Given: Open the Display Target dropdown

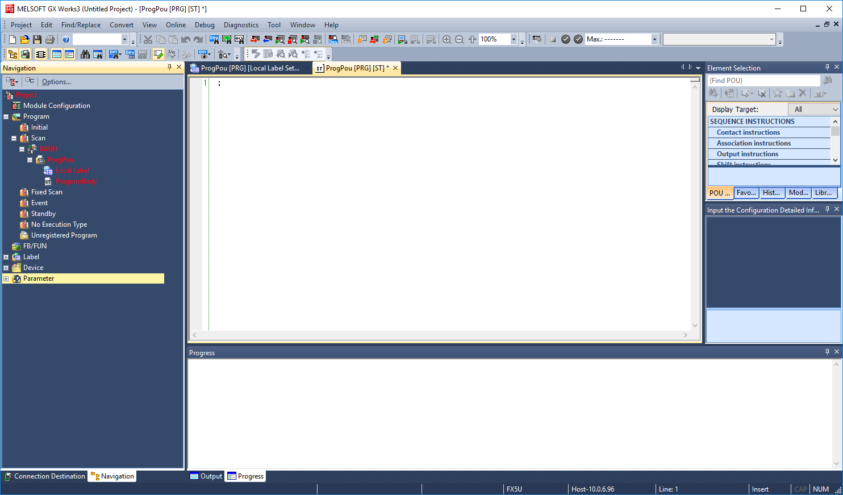Looking at the screenshot, I should point(813,109).
